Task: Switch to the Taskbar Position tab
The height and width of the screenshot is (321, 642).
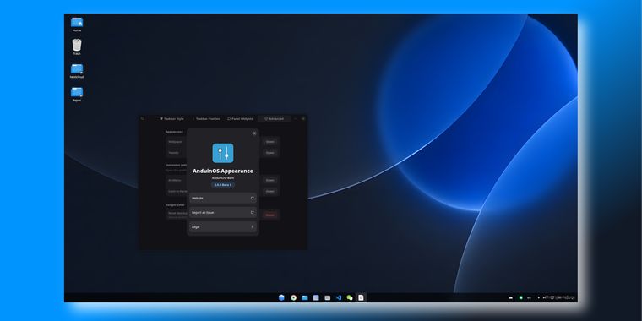Action: 206,119
